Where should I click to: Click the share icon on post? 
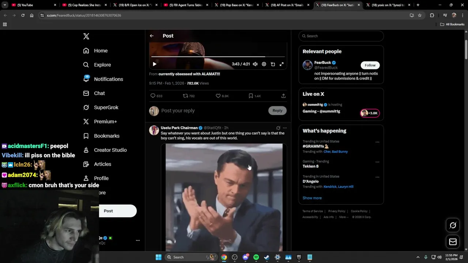[283, 96]
